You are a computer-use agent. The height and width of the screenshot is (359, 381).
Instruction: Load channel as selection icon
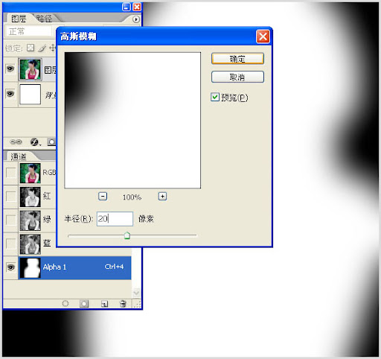(x=65, y=303)
